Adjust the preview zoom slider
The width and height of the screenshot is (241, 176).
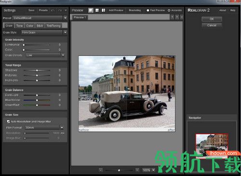pyautogui.click(x=119, y=170)
